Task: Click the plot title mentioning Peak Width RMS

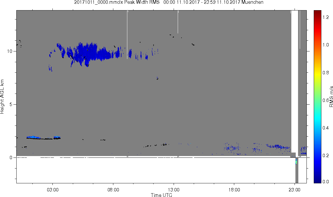Action: click(169, 2)
